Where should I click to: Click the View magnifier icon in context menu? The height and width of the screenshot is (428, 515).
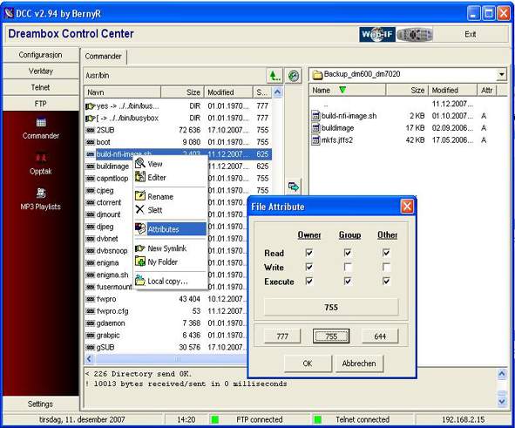click(x=140, y=163)
